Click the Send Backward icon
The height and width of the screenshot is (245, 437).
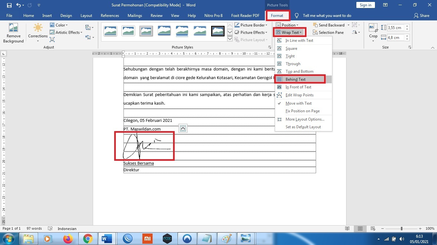pos(330,25)
